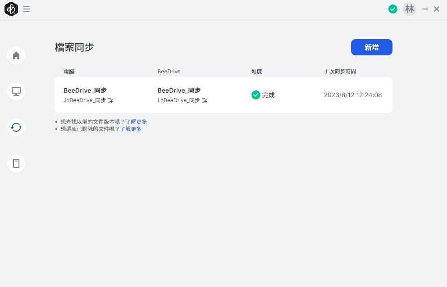The height and width of the screenshot is (287, 447).
Task: Click the 進度 column header
Action: [256, 72]
